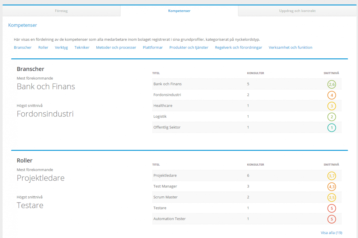Click the 4,3 level badge for Test Manager

pyautogui.click(x=332, y=187)
